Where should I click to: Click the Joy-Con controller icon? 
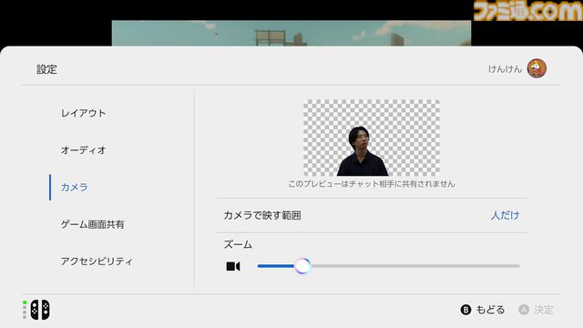40,310
